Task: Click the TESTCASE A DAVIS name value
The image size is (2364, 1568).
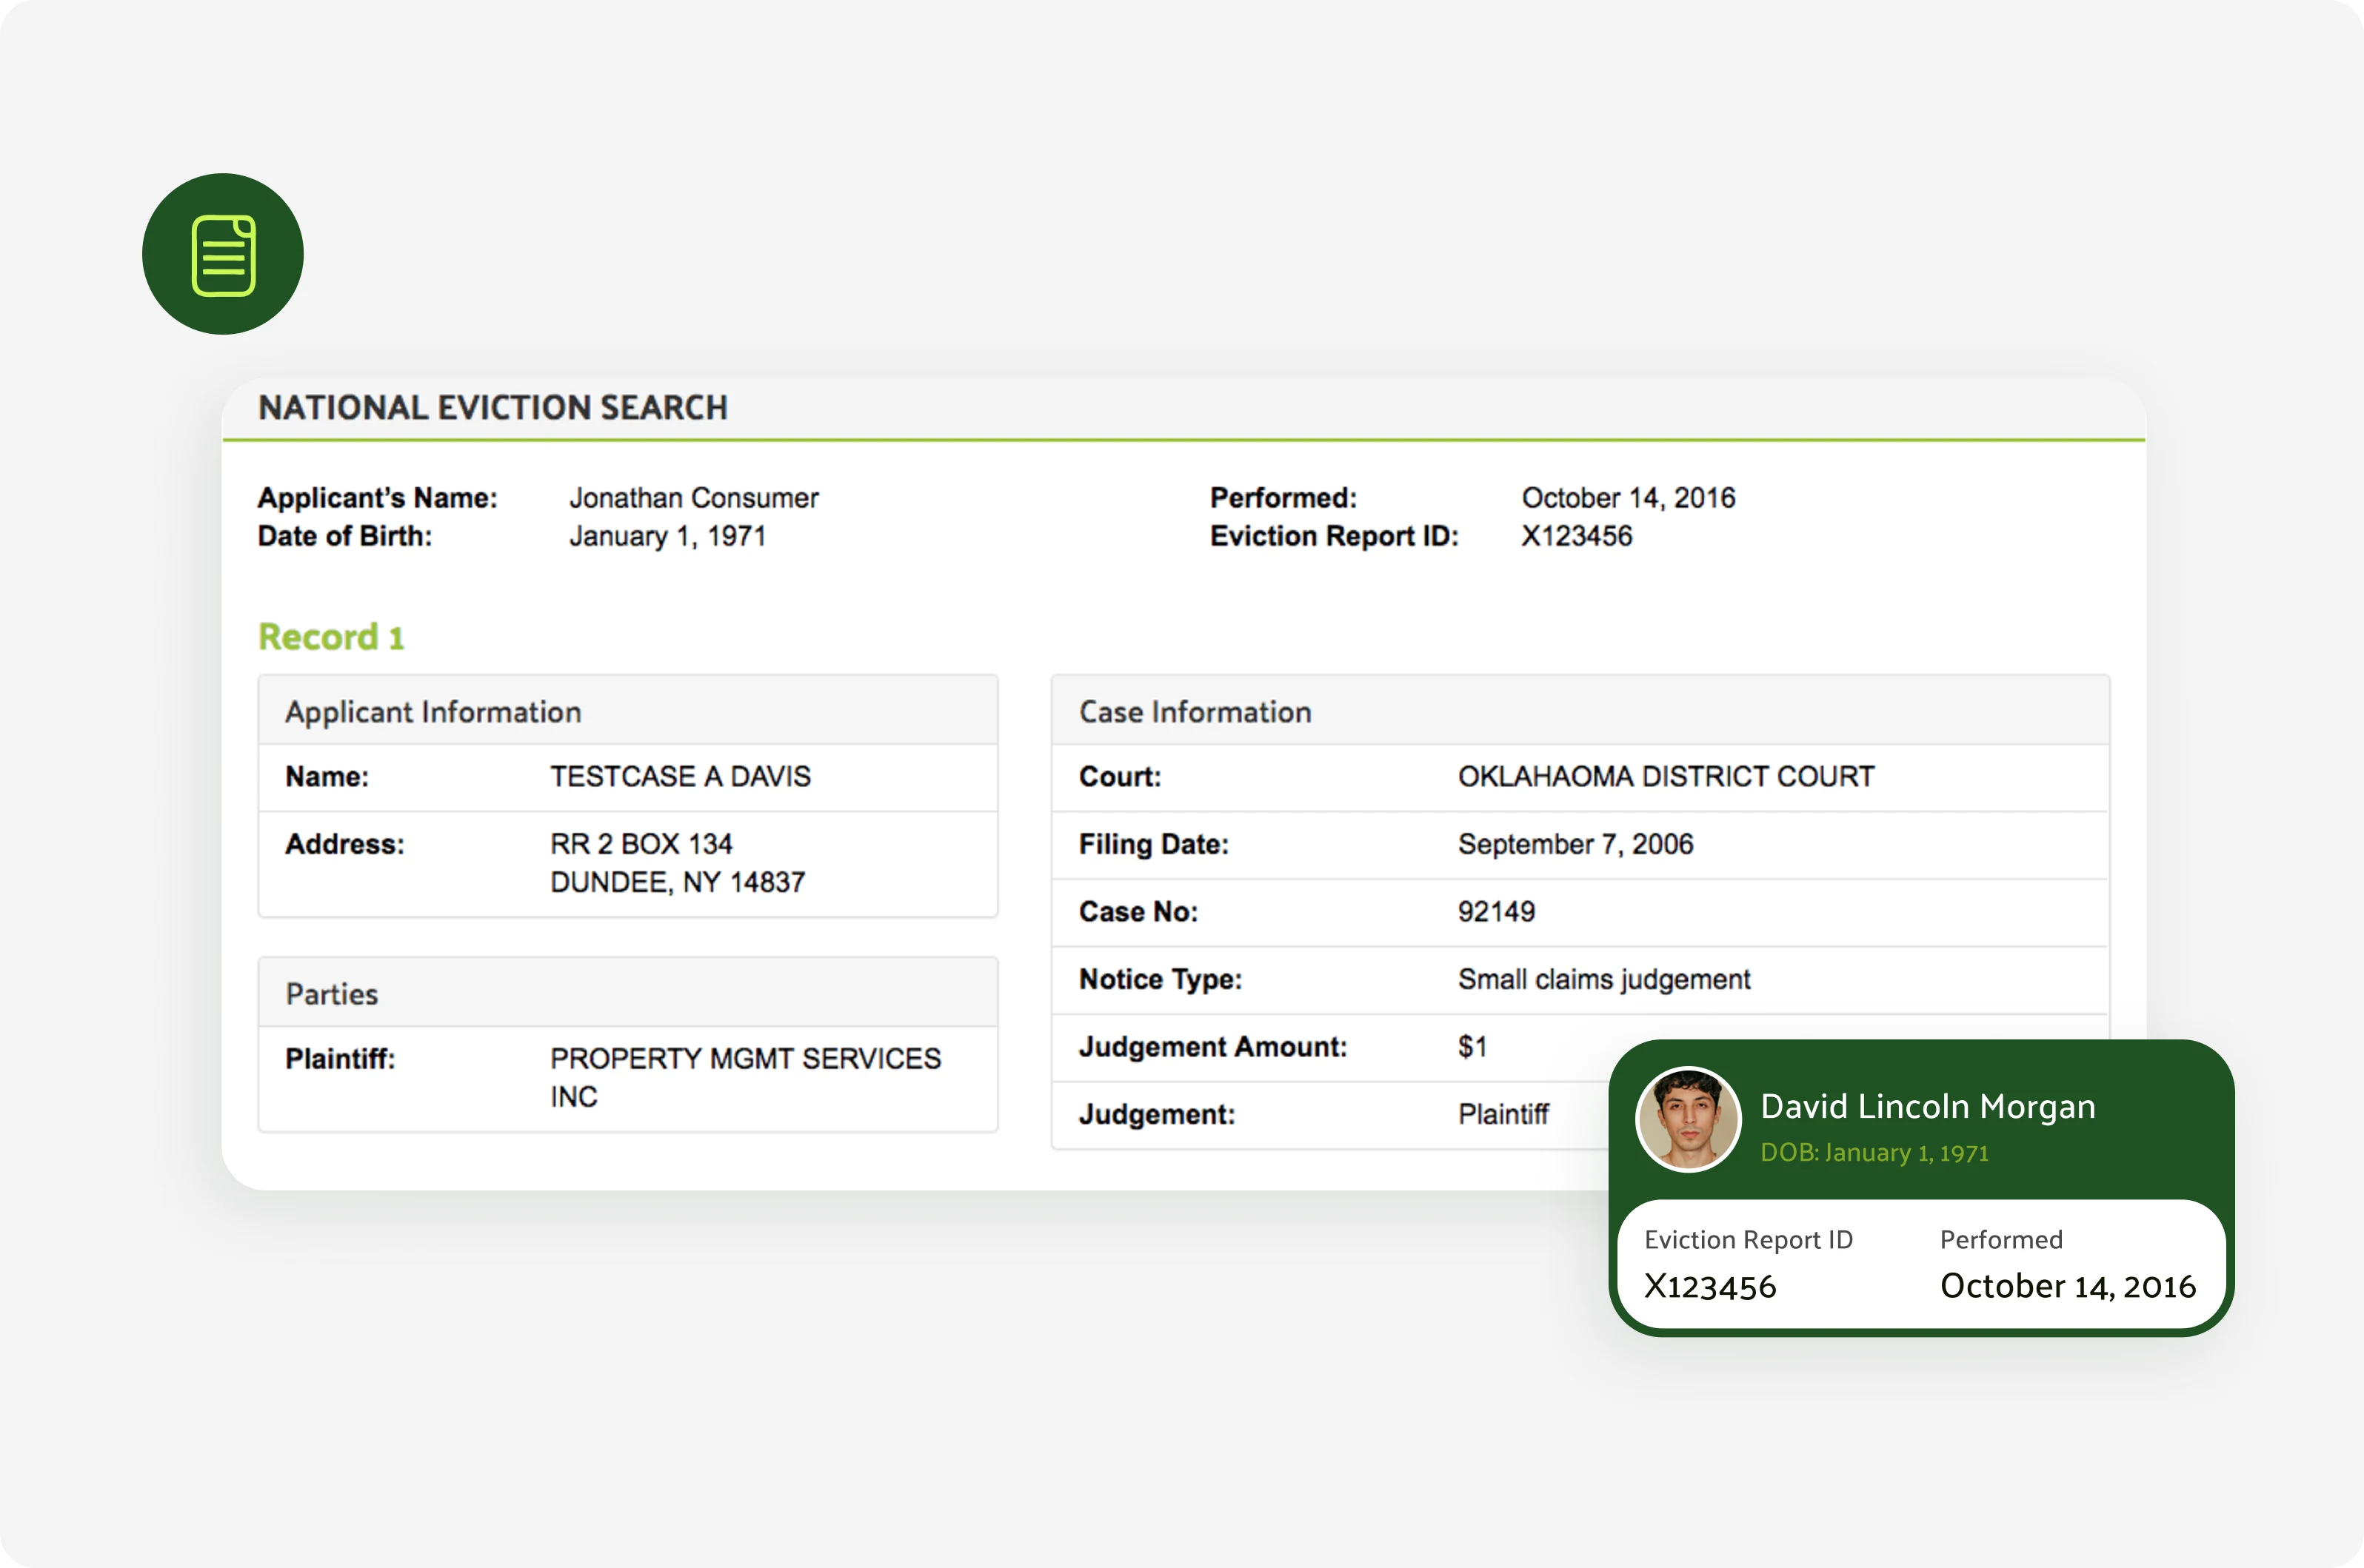Action: point(681,777)
